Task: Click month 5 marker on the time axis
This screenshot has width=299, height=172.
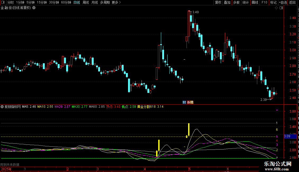Action: tap(189, 169)
